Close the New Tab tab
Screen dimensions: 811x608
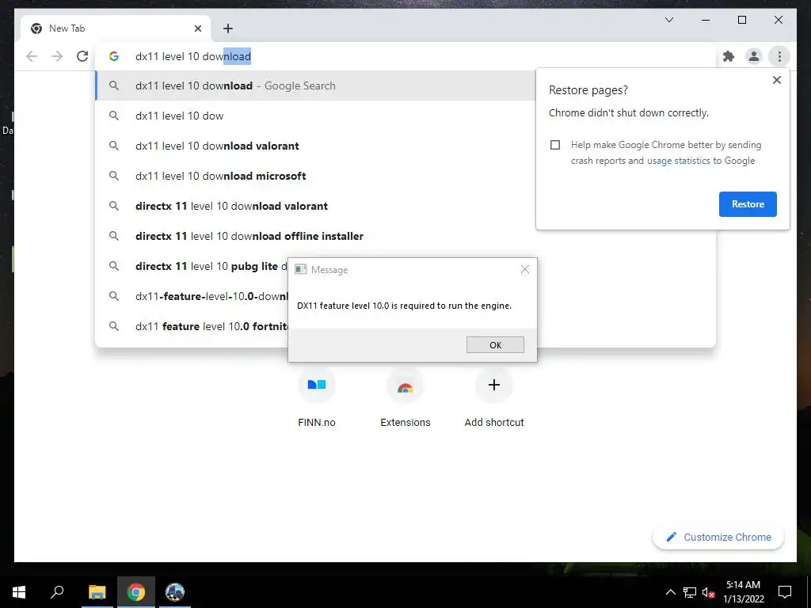(x=197, y=28)
